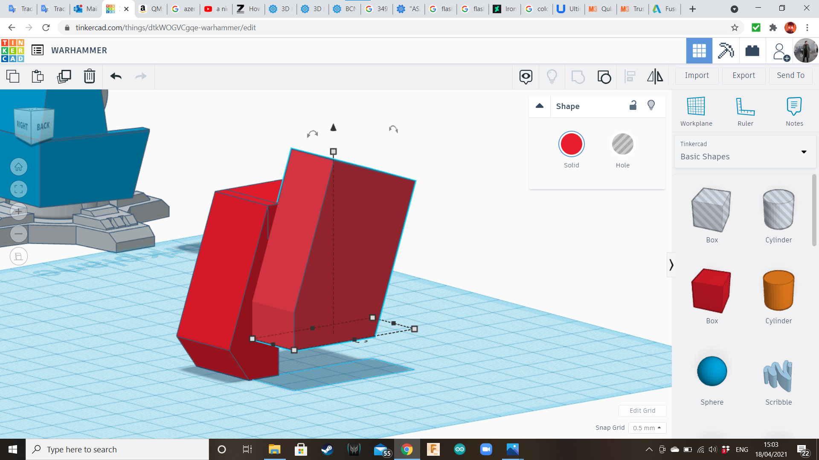Set shape to Hole
The height and width of the screenshot is (460, 819).
pos(622,144)
